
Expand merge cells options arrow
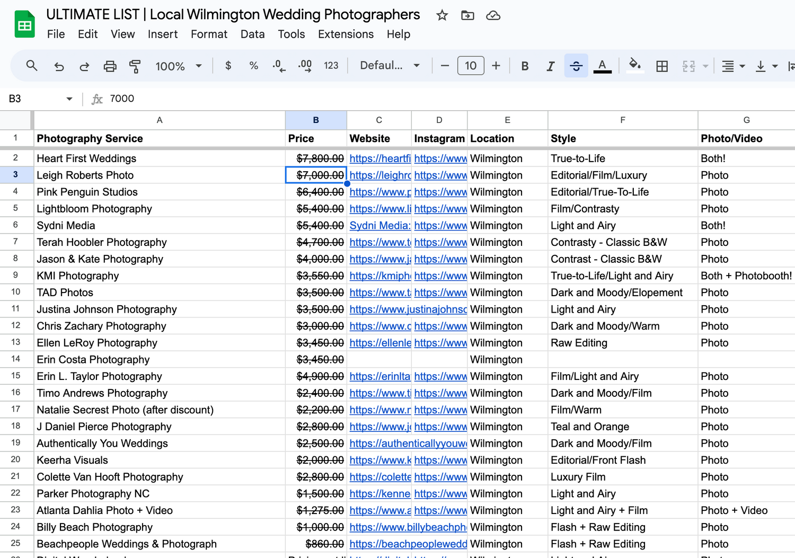(x=705, y=66)
